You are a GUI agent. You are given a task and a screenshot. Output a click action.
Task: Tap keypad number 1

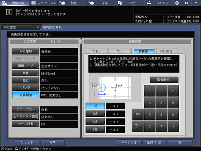click(150, 91)
